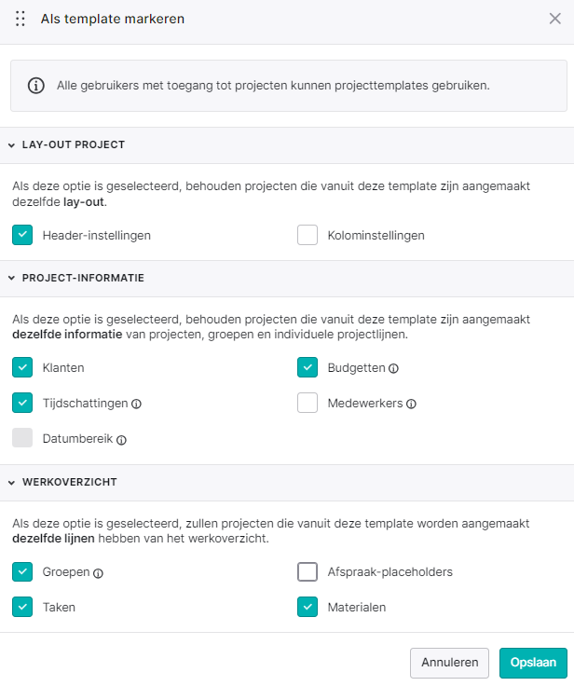Check the Afspraak-placeholders checkbox
This screenshot has height=686, width=574.
click(307, 571)
